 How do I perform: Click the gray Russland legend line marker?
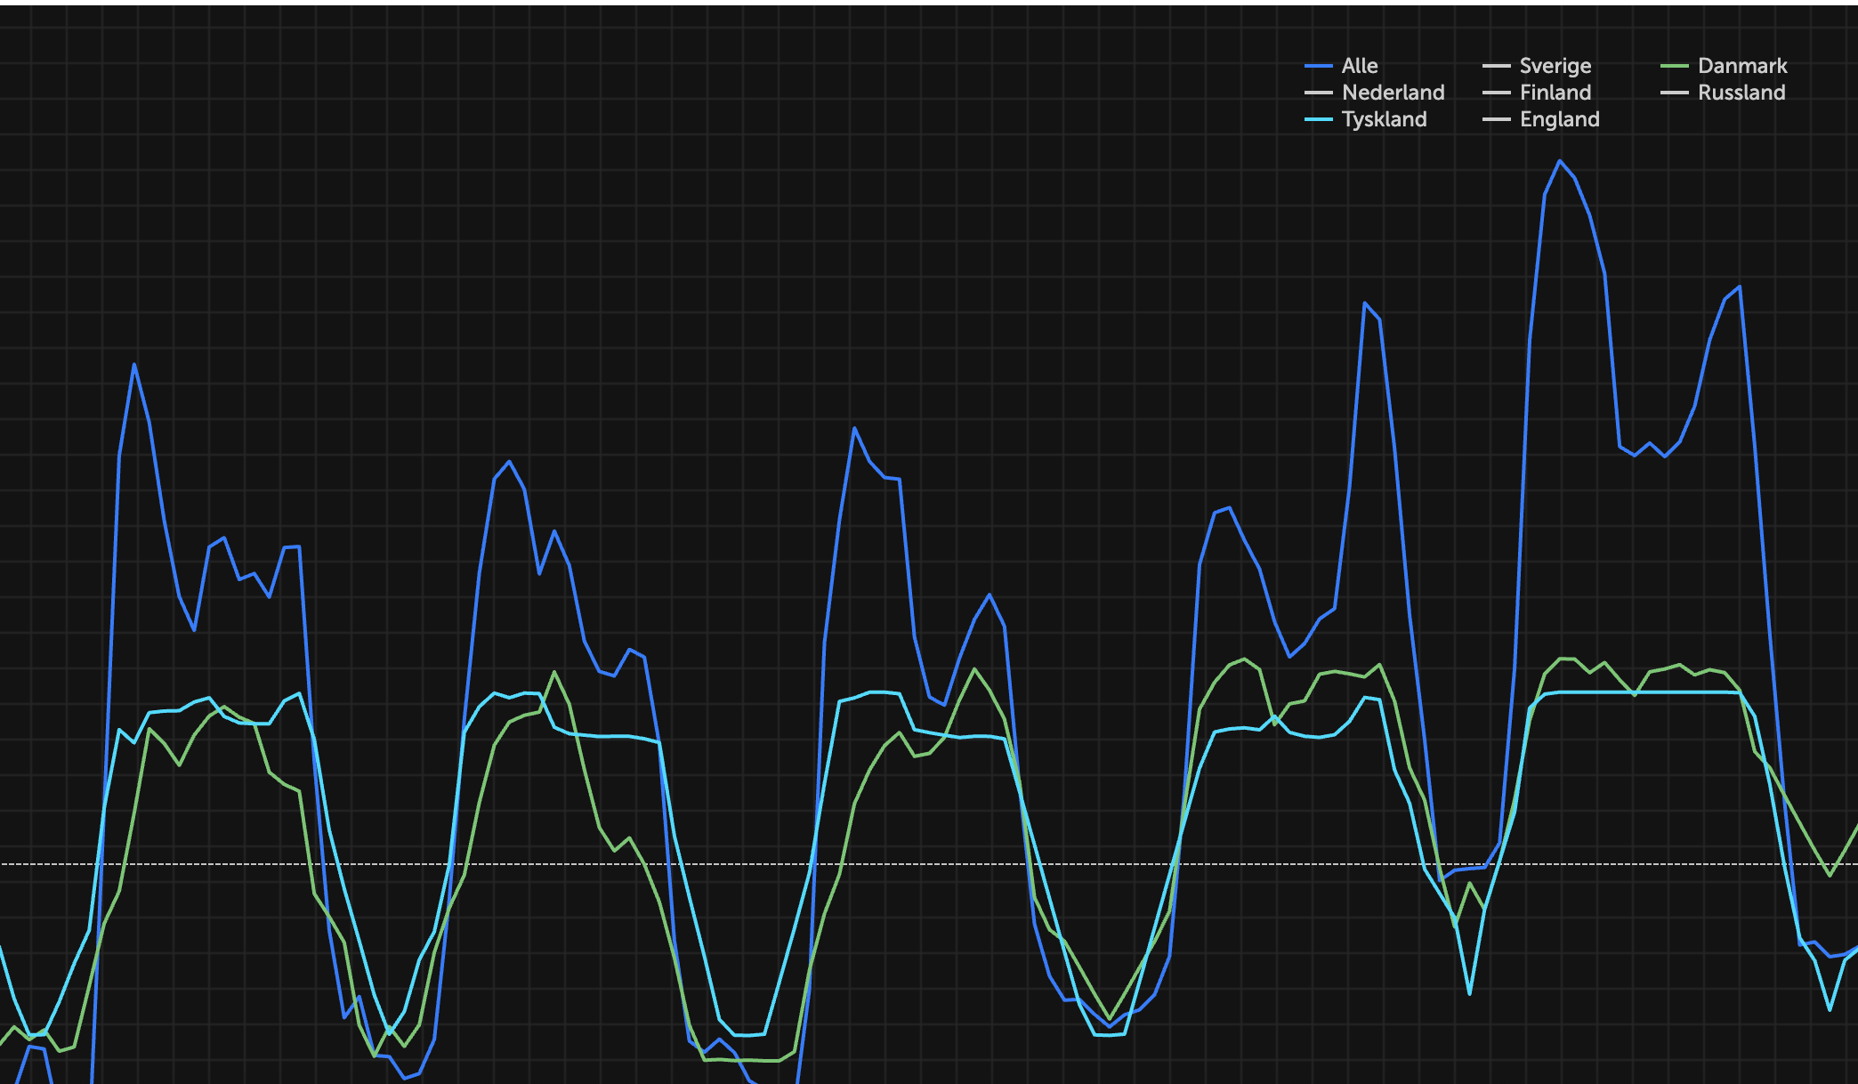pos(1675,93)
